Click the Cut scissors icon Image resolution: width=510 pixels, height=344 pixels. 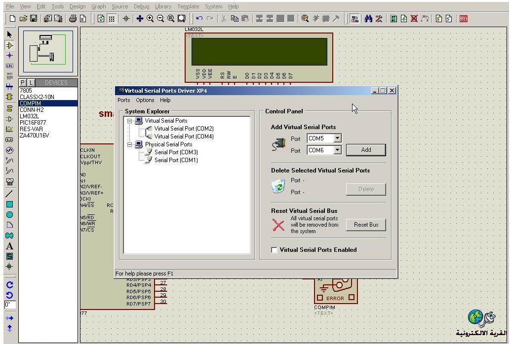pos(224,19)
